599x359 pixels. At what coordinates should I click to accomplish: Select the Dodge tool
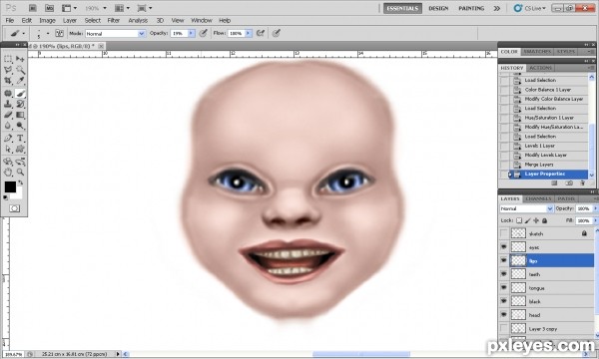[20, 126]
